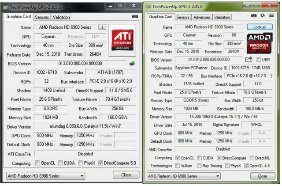Image resolution: width=282 pixels, height=186 pixels.
Task: Switch to Validation tab in GPU-Z 2.35.0
Action: click(222, 17)
